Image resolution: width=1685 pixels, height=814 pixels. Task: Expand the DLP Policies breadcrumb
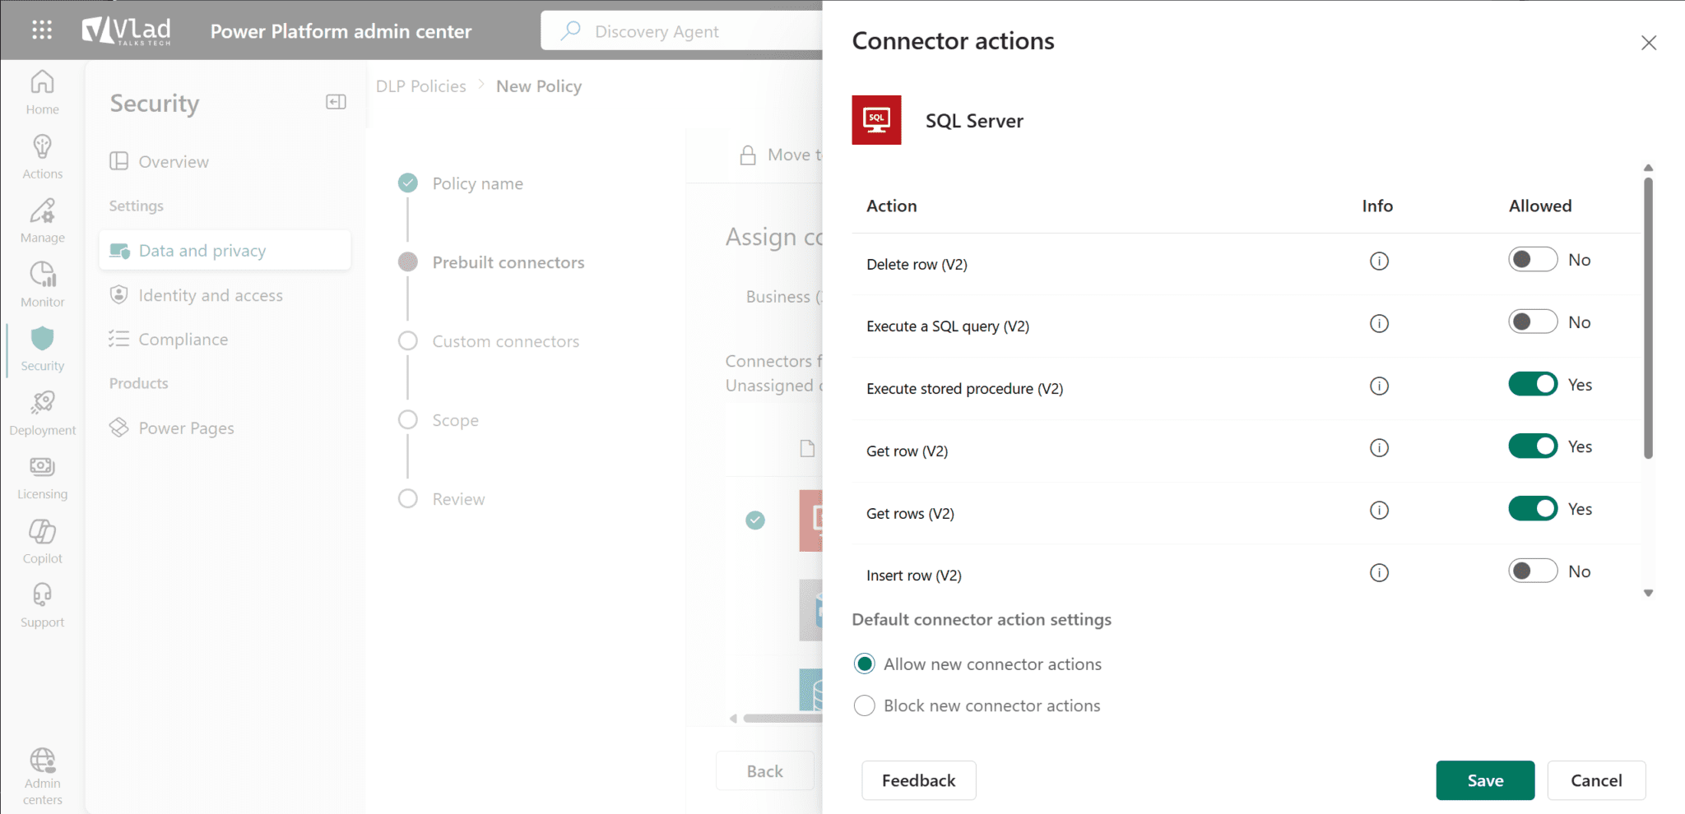421,86
